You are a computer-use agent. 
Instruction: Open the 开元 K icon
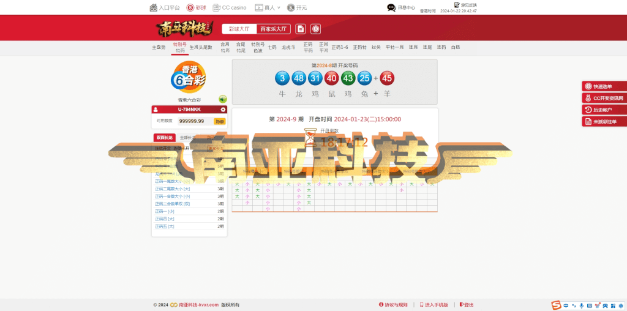(291, 7)
